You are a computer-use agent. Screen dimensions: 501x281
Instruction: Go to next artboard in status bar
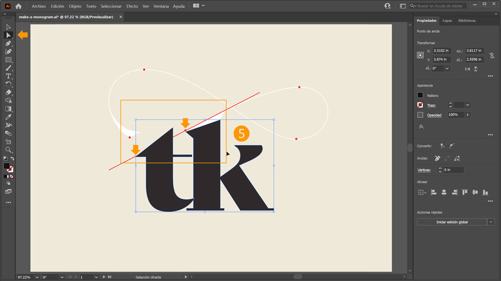pos(104,277)
